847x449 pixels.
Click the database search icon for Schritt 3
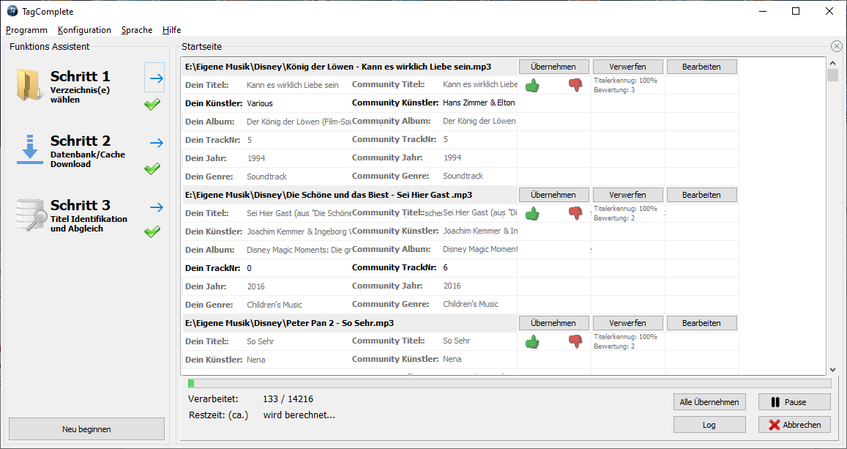[30, 215]
